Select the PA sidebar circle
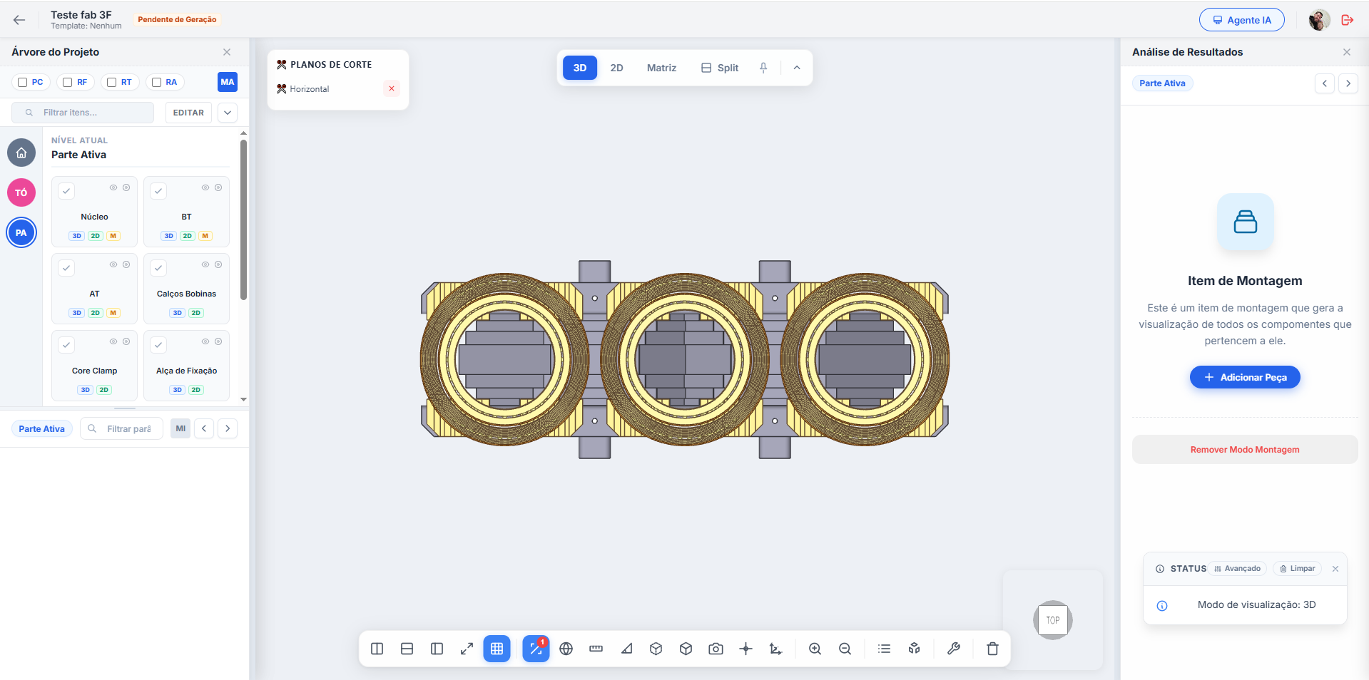Screen dimensions: 1369x680 [x=21, y=232]
